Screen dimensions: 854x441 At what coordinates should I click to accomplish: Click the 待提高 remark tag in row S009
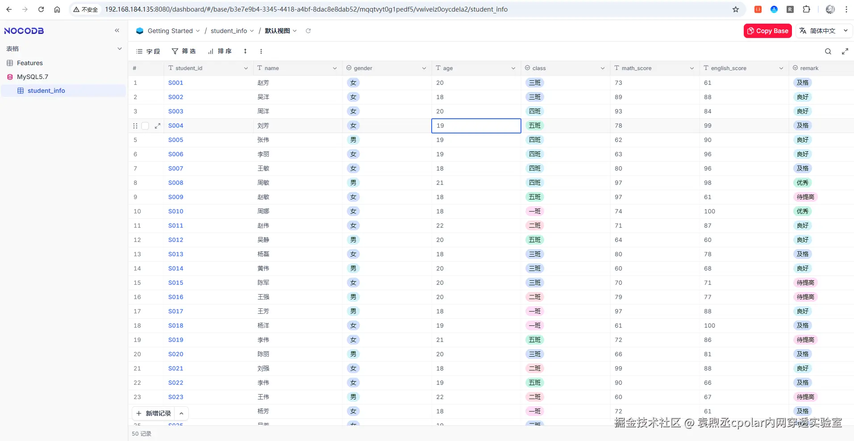(x=805, y=197)
